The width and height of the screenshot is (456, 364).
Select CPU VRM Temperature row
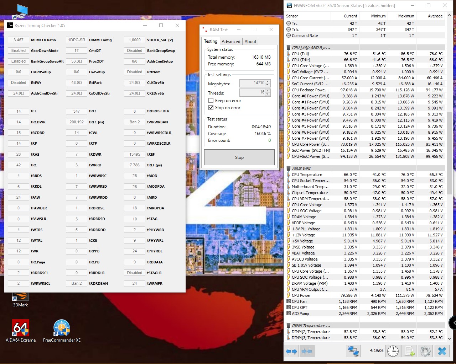click(x=365, y=199)
